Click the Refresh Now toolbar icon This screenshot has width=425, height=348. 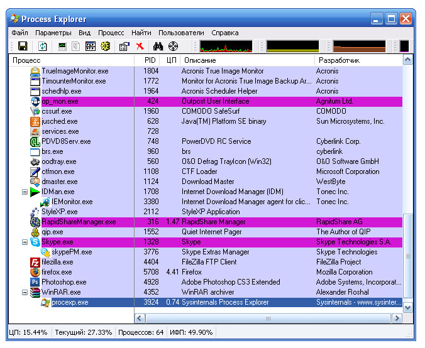click(x=43, y=46)
